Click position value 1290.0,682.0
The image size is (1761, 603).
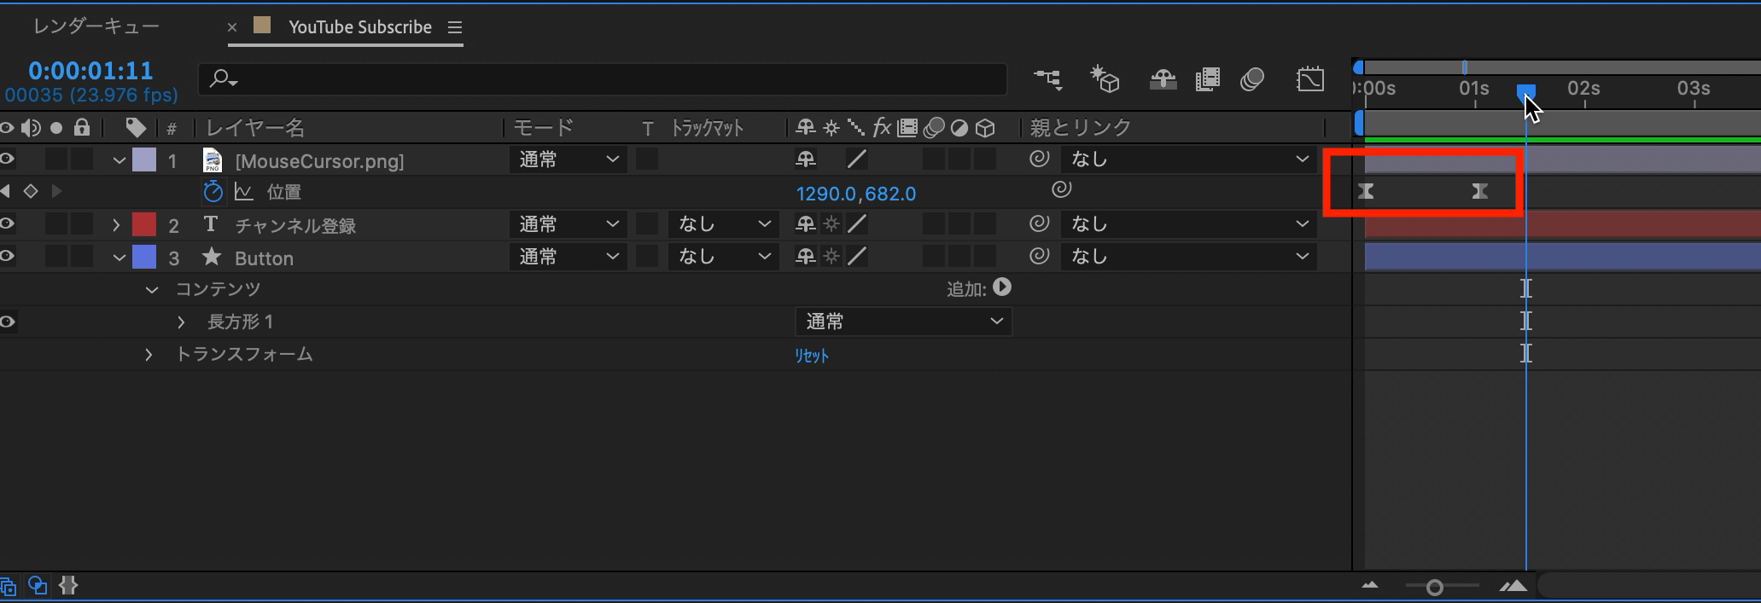click(856, 194)
